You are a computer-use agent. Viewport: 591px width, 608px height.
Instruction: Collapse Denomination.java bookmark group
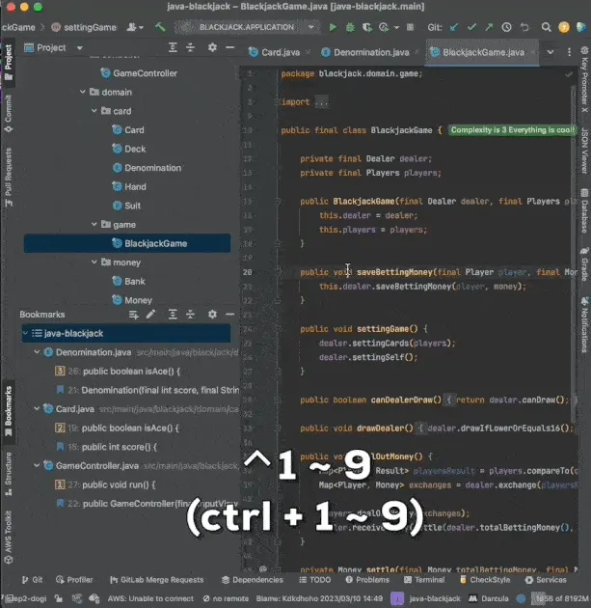click(x=37, y=352)
